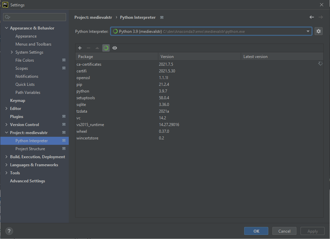
Task: Click project icon next to Project: medievalstr
Action: tap(64, 132)
